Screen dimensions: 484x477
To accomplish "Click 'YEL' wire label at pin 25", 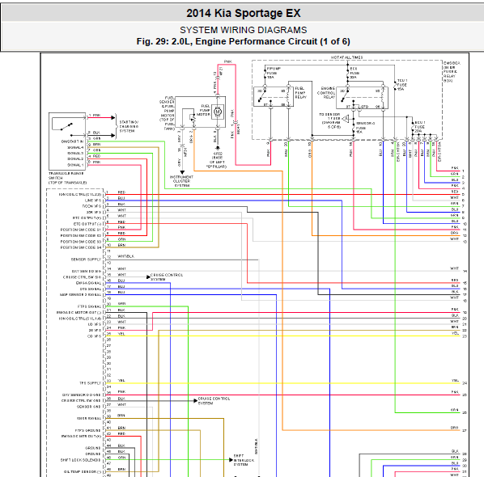I will [121, 334].
